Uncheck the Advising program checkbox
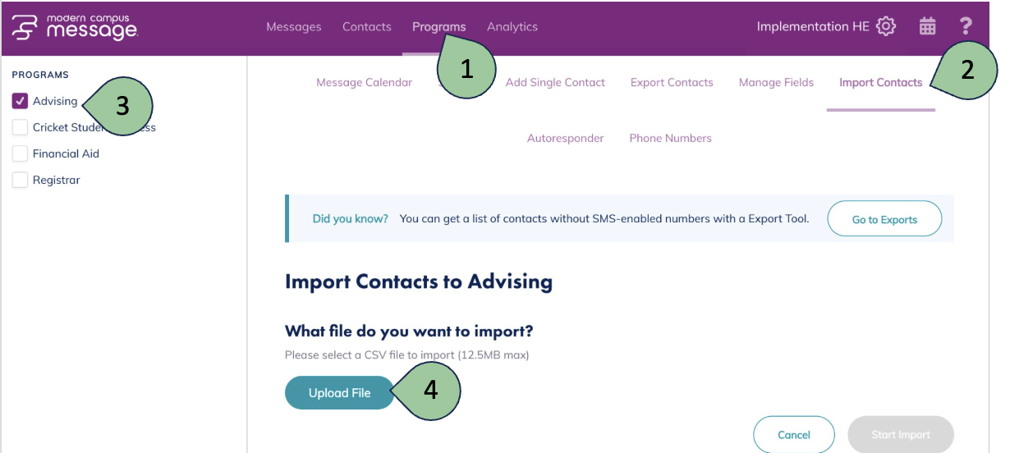Viewport: 1010px width, 453px height. point(21,102)
